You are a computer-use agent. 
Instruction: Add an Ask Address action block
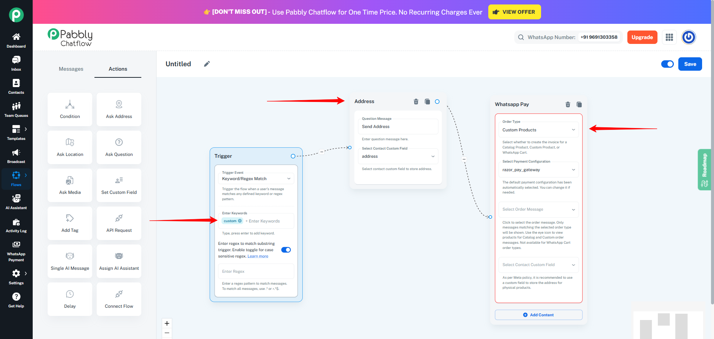click(119, 109)
